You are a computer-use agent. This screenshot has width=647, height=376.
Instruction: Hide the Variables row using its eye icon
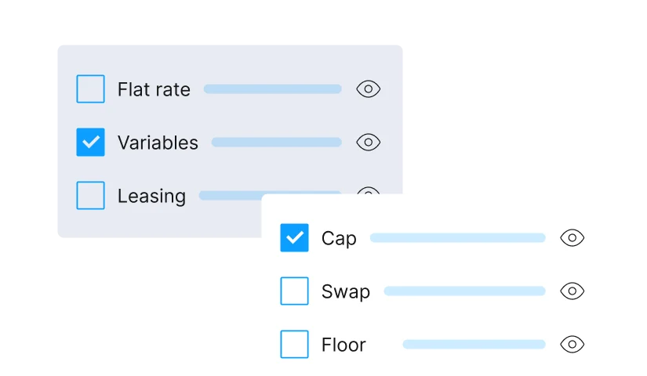[x=368, y=143]
